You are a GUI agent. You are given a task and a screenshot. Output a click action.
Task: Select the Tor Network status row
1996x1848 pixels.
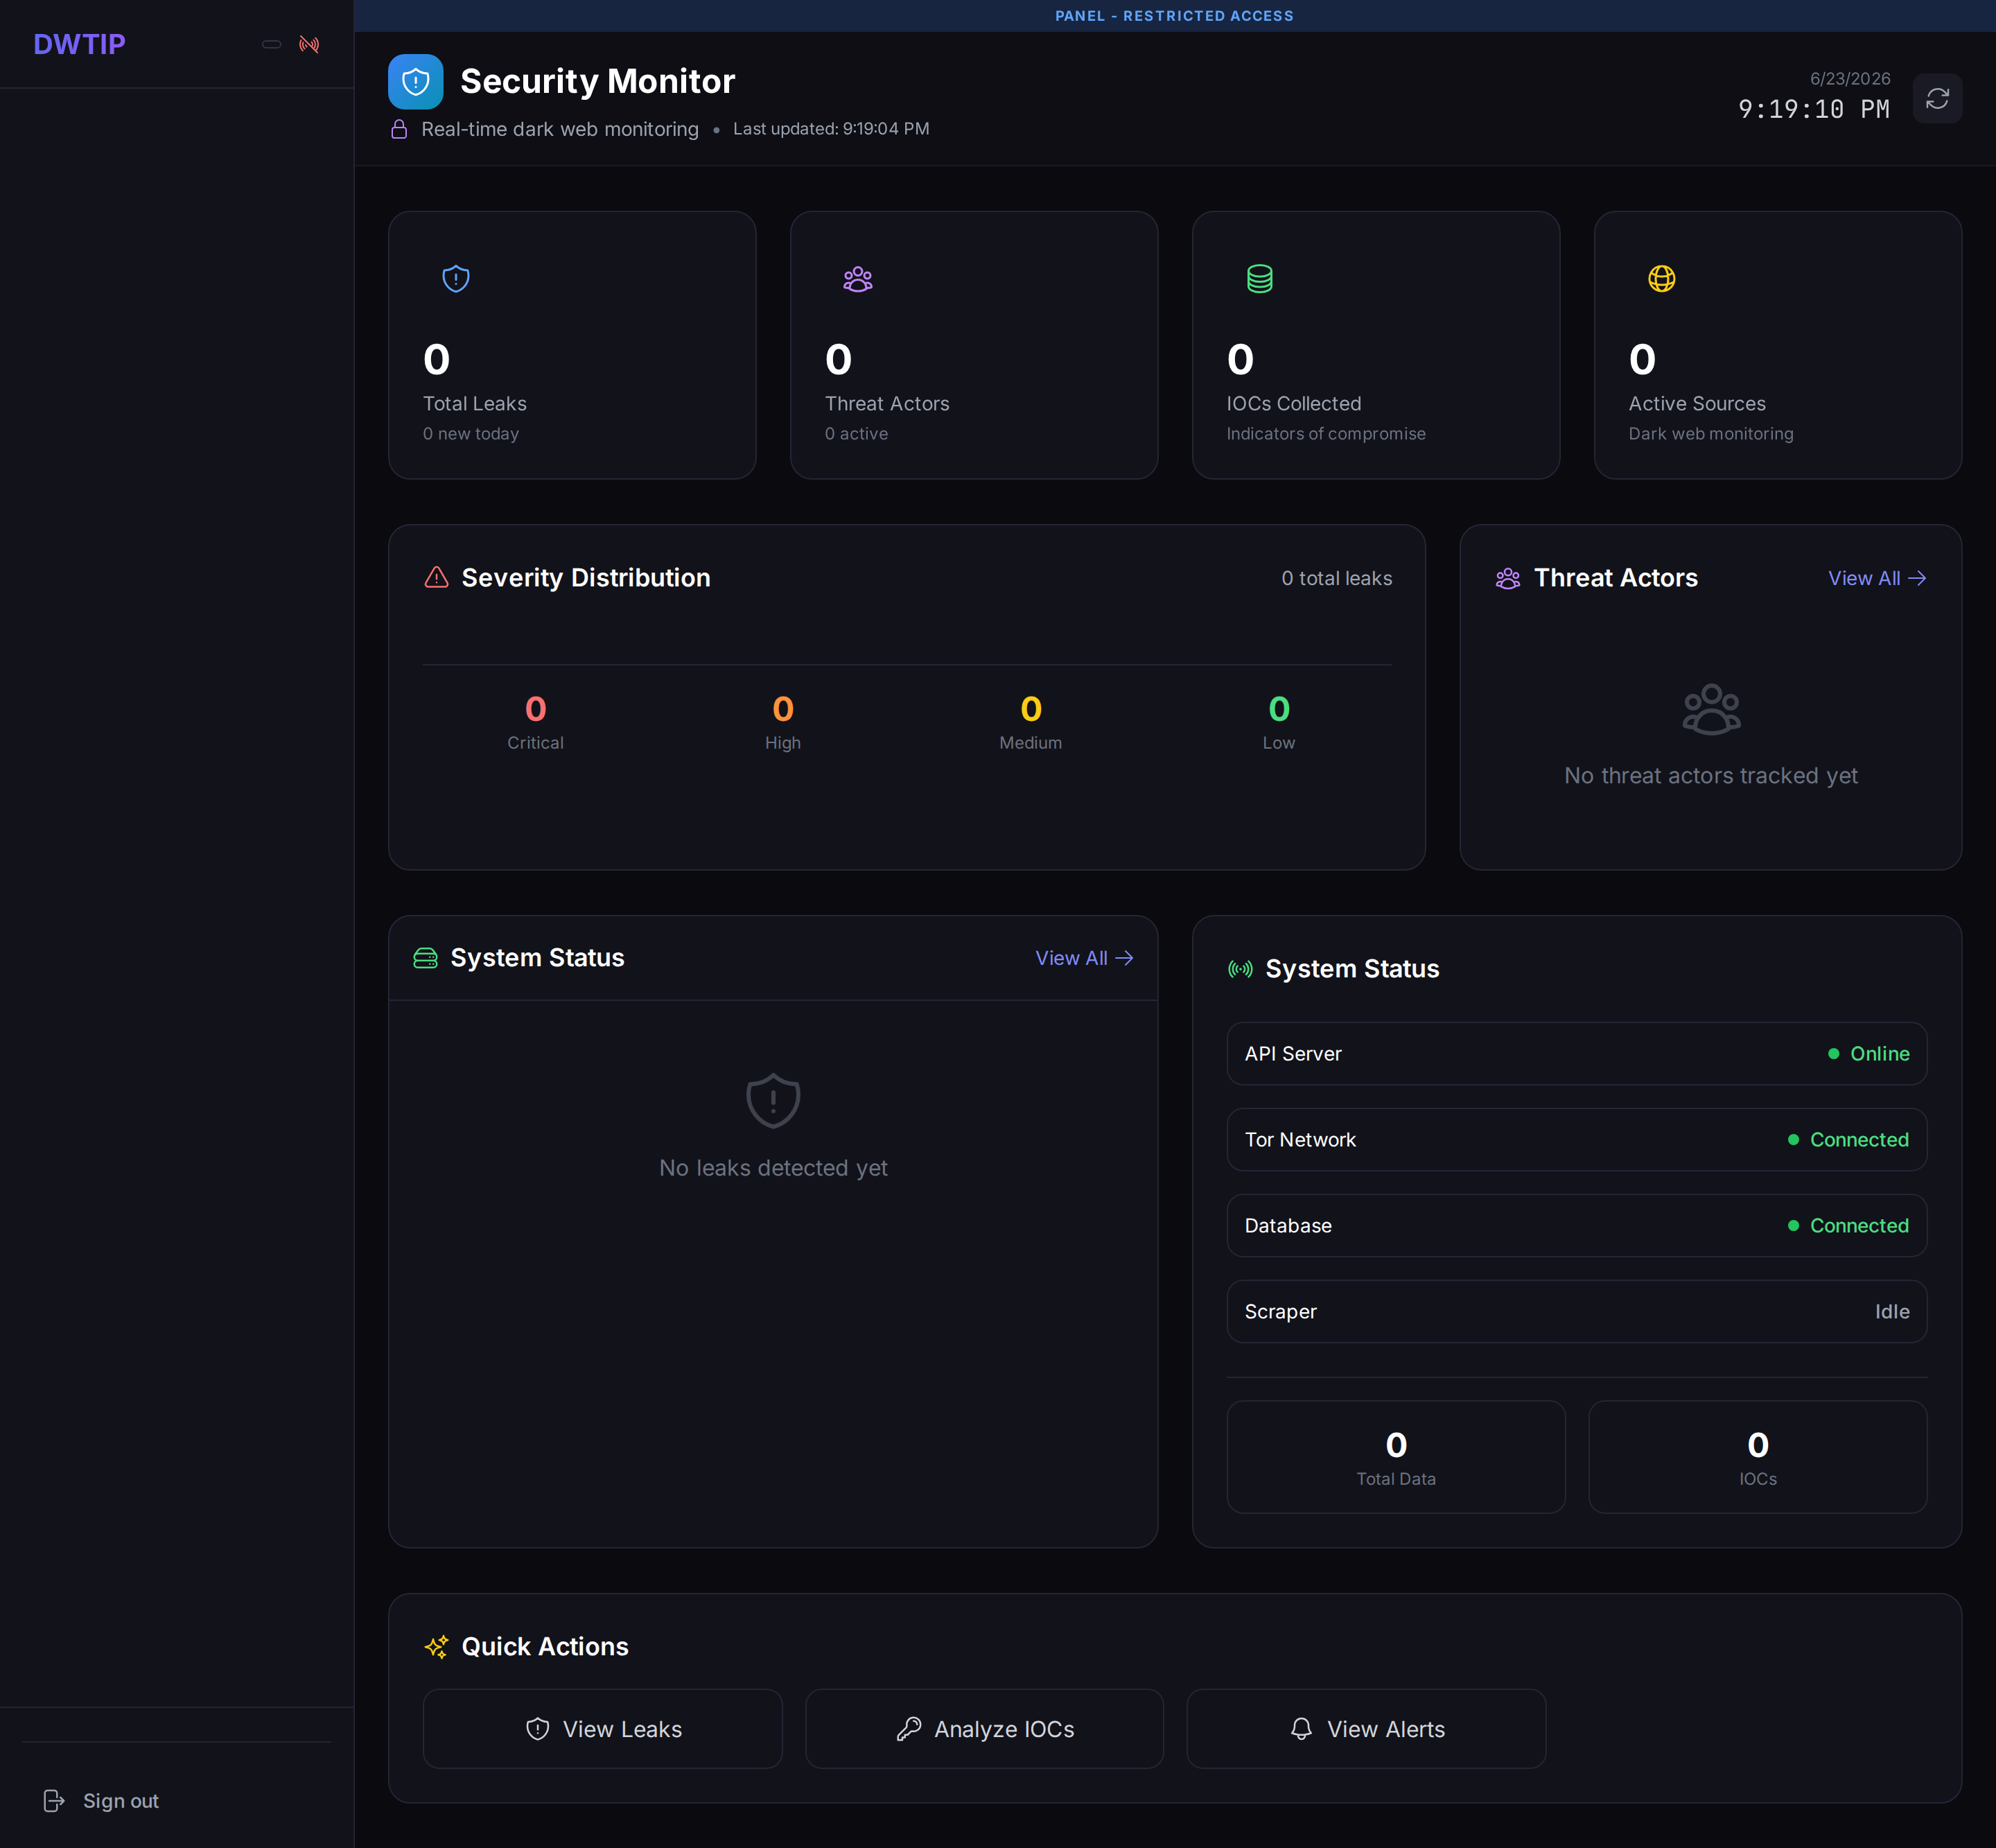(1577, 1140)
